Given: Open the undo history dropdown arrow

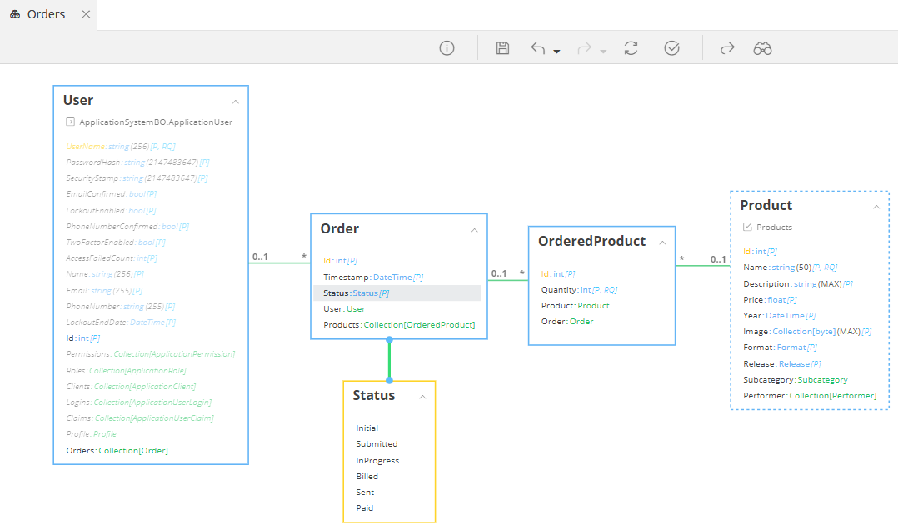Looking at the screenshot, I should pos(557,52).
